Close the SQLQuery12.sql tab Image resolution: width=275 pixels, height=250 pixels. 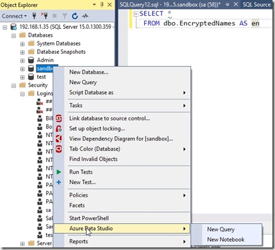(x=236, y=4)
